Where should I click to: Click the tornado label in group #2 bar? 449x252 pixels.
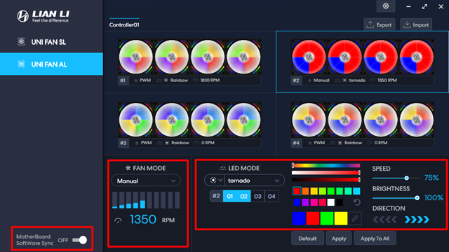357,80
